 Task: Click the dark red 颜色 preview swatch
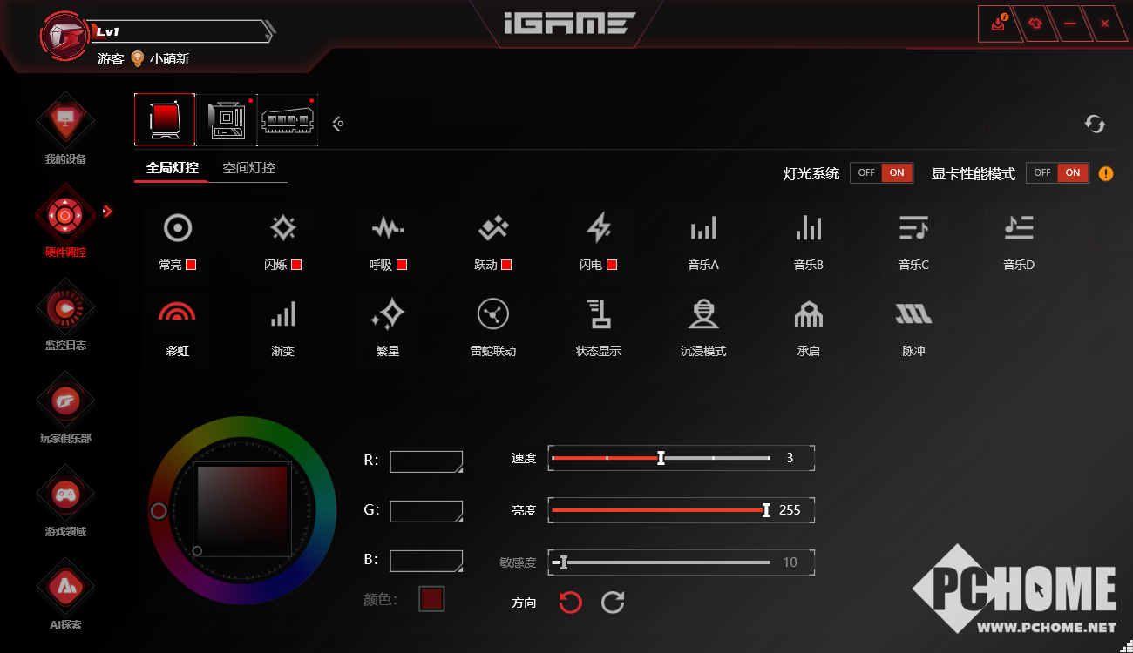431,599
